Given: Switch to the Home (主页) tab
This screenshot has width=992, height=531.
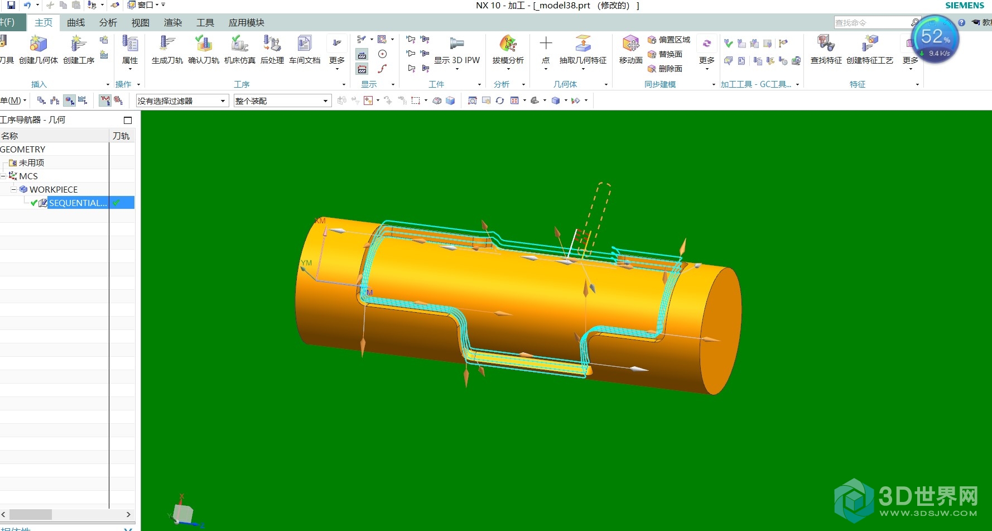Looking at the screenshot, I should 44,22.
